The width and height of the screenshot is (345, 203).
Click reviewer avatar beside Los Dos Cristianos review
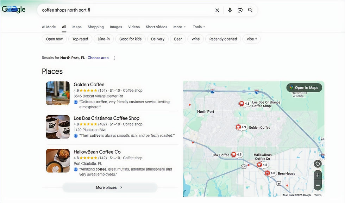[x=76, y=136]
